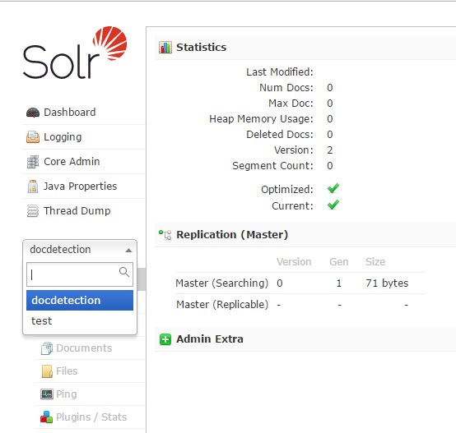The height and width of the screenshot is (433, 456).
Task: Click the magnifier icon in core search box
Action: [124, 272]
